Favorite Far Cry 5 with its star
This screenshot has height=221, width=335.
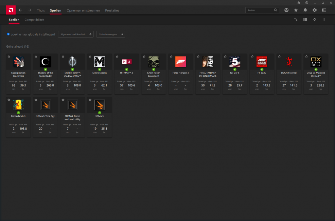(x=225, y=56)
